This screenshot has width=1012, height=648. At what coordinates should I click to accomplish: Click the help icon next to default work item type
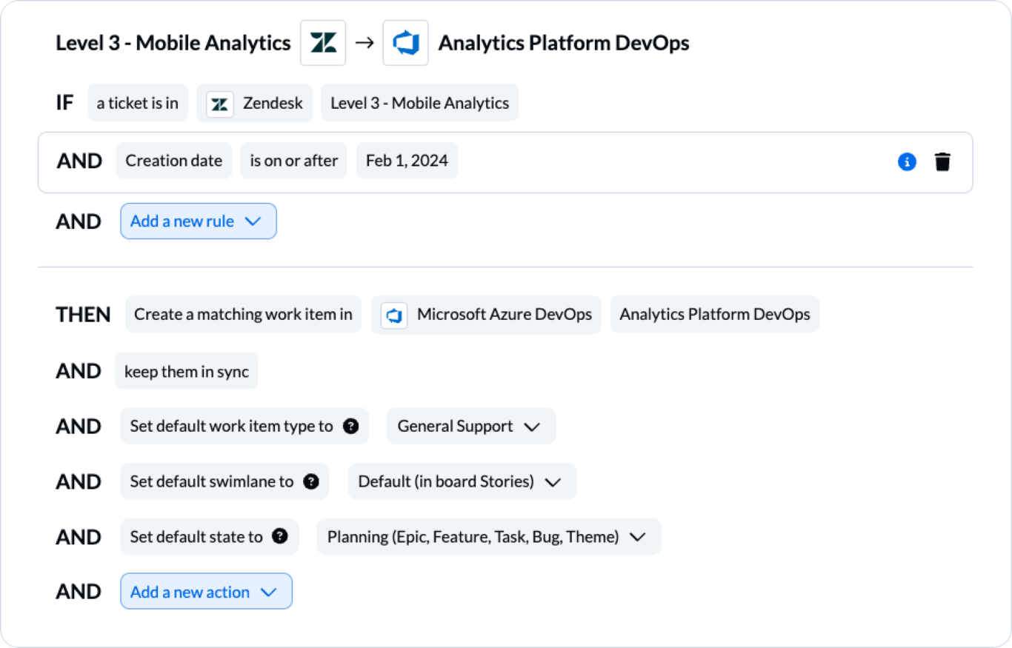(x=349, y=426)
